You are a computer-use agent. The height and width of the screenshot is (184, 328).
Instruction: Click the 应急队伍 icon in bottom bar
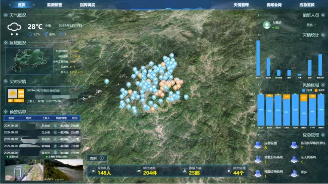[93, 171]
